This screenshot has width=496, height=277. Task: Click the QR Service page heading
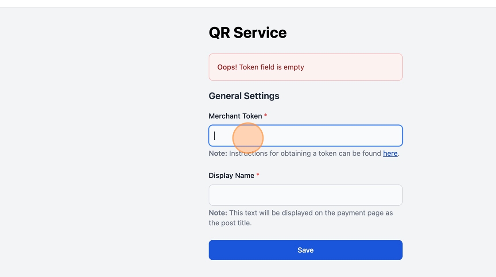tap(248, 33)
